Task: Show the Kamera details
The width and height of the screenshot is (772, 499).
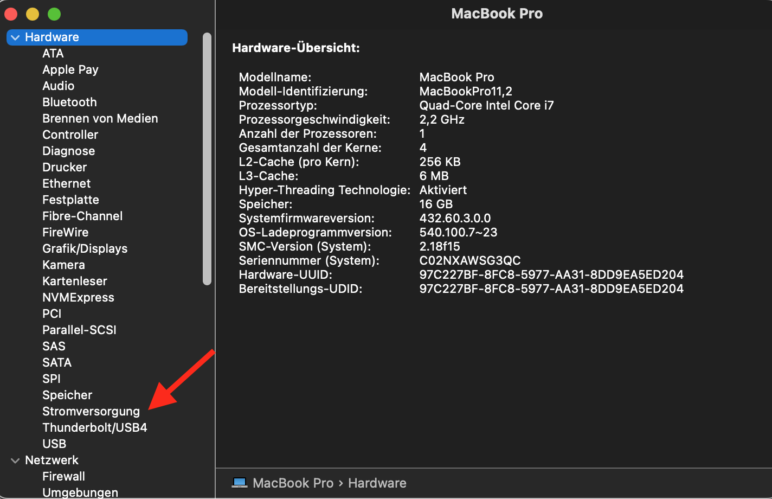Action: tap(63, 265)
